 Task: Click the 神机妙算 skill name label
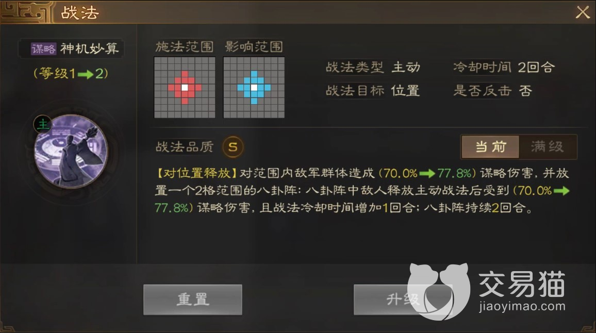[x=89, y=48]
